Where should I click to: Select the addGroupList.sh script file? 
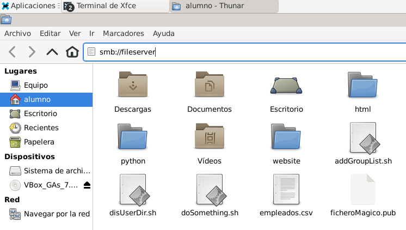(363, 137)
